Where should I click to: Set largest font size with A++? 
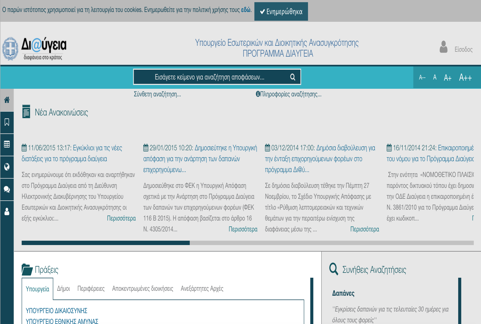(x=465, y=78)
